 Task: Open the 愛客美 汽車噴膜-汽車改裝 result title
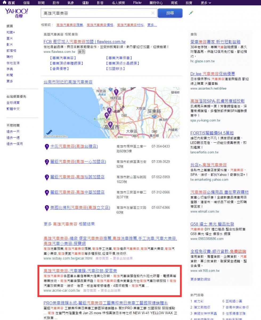[80, 271]
